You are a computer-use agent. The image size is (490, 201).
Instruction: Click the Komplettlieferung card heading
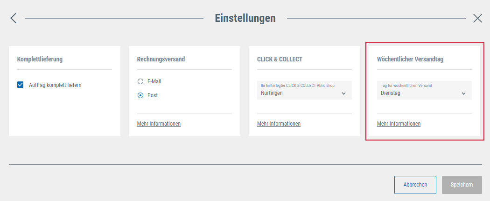tap(40, 59)
